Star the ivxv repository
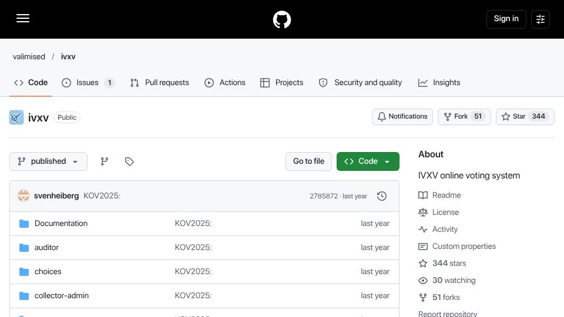564x317 pixels. [525, 117]
